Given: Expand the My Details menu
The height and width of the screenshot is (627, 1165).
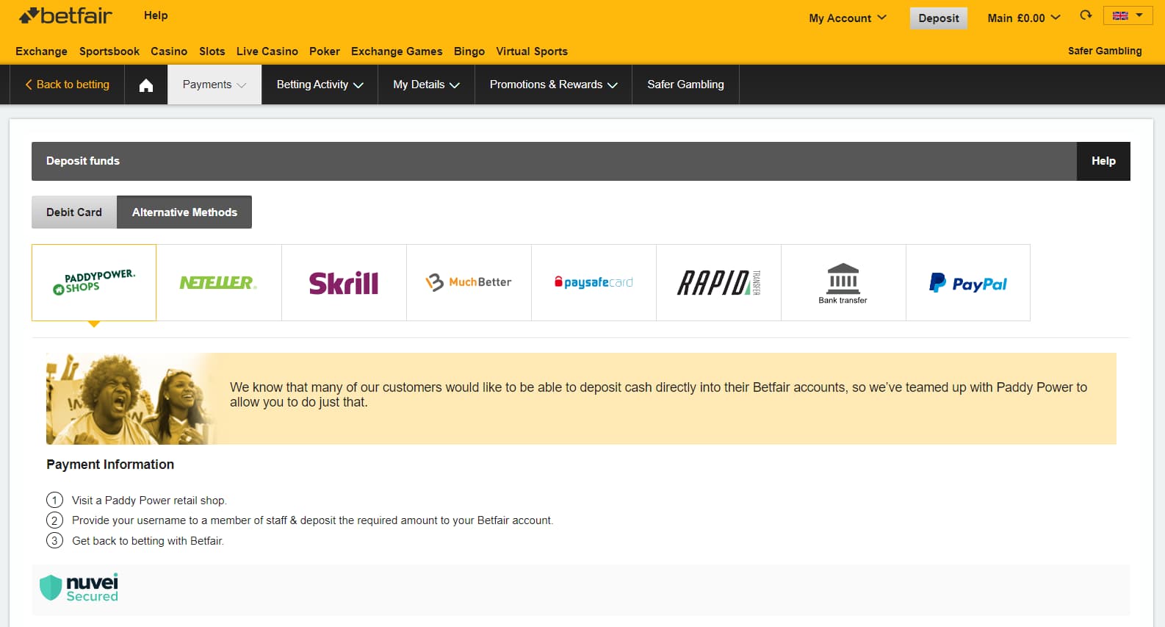Looking at the screenshot, I should tap(426, 85).
